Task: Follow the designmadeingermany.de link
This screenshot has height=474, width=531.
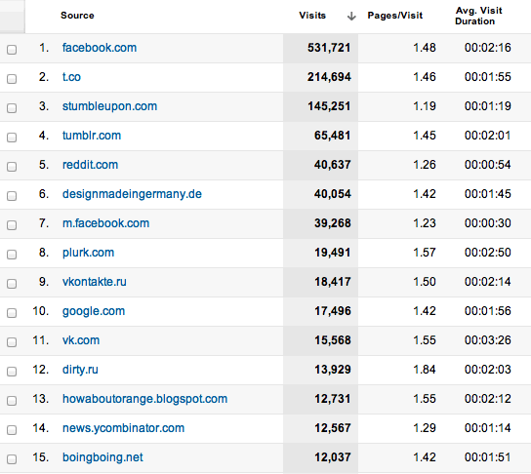Action: (x=132, y=194)
